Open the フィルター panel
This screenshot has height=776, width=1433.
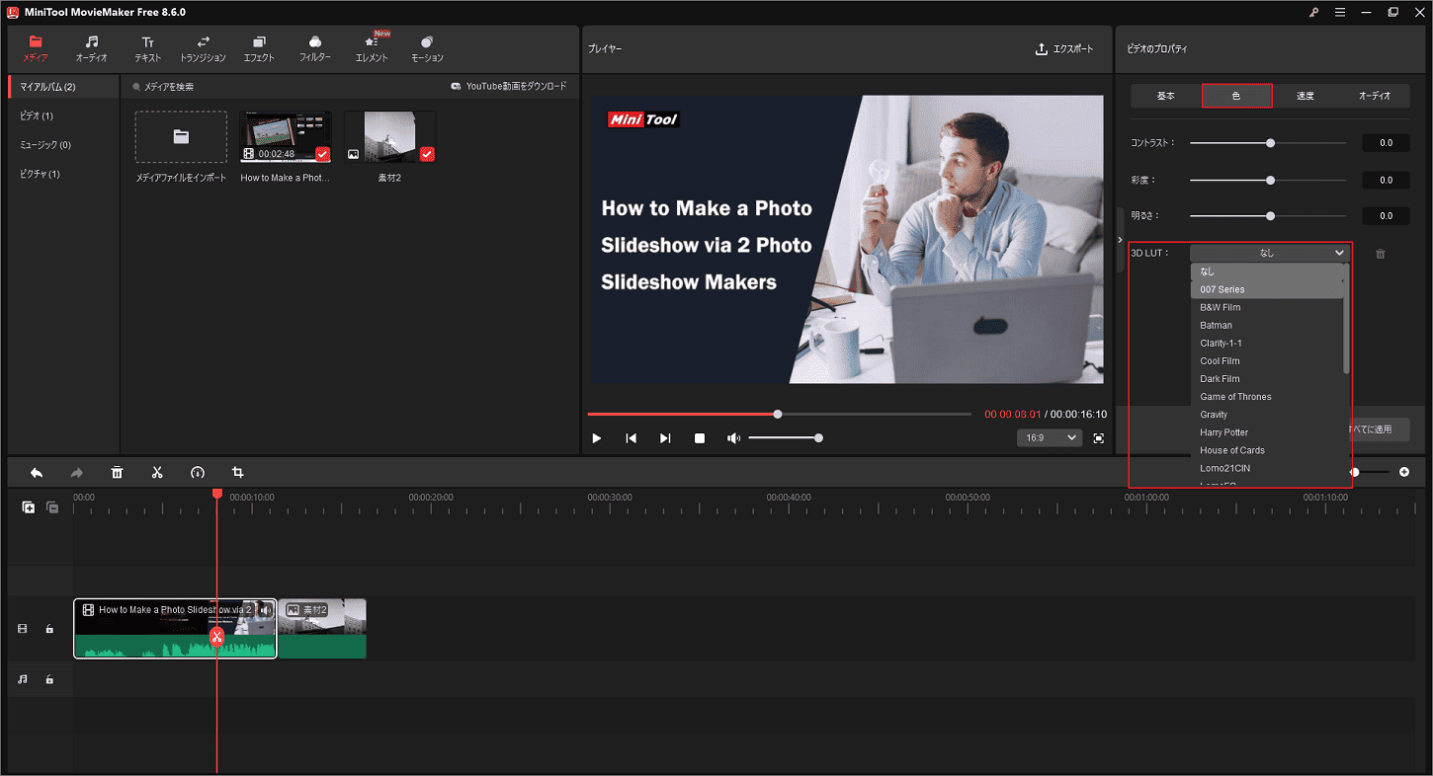314,47
